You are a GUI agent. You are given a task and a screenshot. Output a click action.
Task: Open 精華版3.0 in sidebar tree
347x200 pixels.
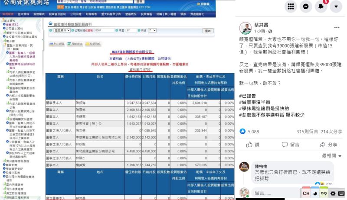coord(12,25)
